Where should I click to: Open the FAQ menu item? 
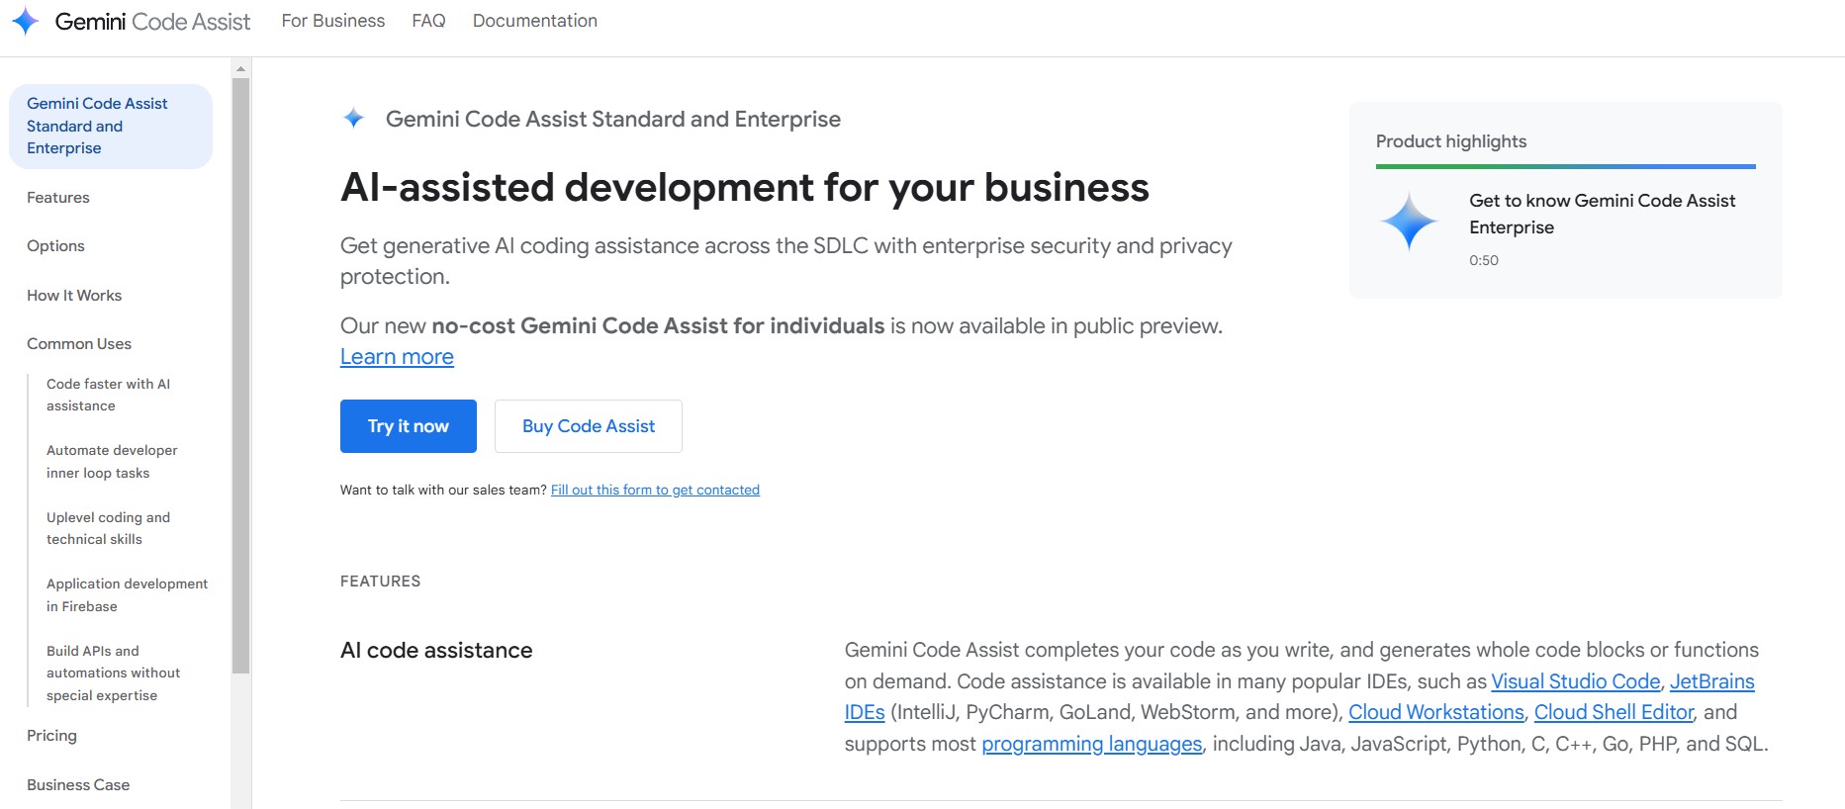pos(428,21)
